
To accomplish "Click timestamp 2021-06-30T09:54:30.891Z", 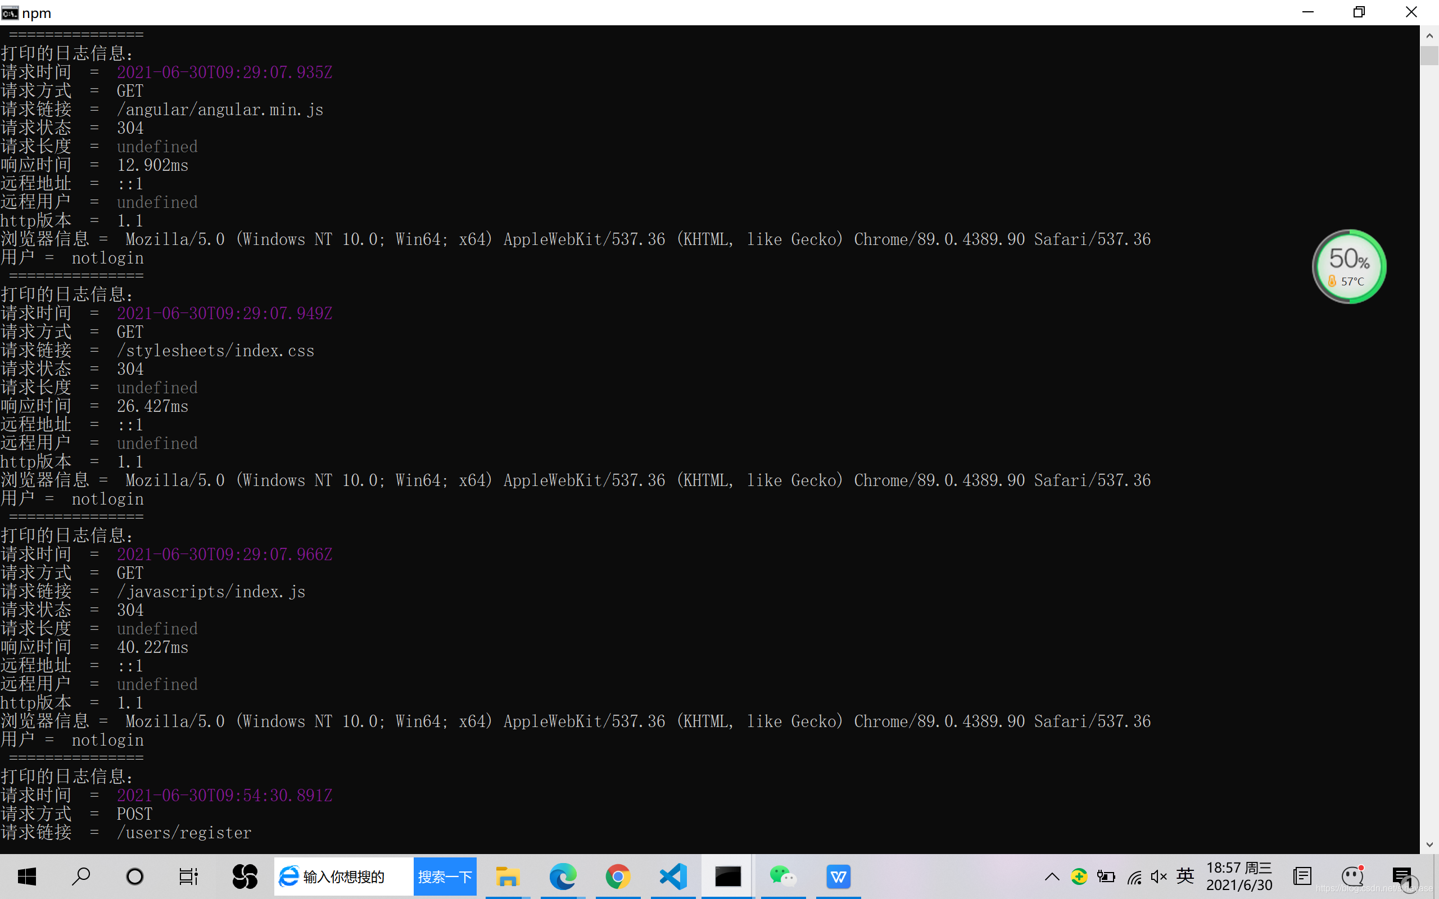I will (225, 796).
